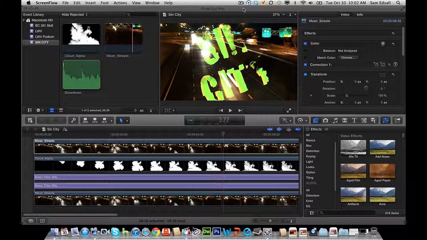Screen dimensions: 427x240
Task: Select the Slowdown audio clip thumbnail
Action: 81,75
